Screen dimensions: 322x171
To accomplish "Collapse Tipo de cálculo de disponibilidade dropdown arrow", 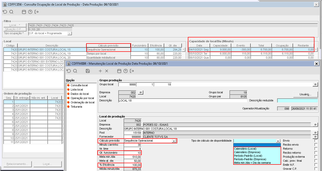I will tap(278, 141).
